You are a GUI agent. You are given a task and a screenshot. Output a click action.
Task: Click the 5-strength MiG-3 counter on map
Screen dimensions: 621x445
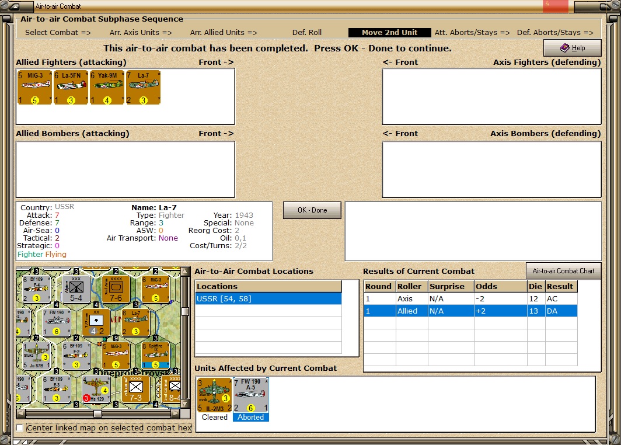tap(116, 356)
